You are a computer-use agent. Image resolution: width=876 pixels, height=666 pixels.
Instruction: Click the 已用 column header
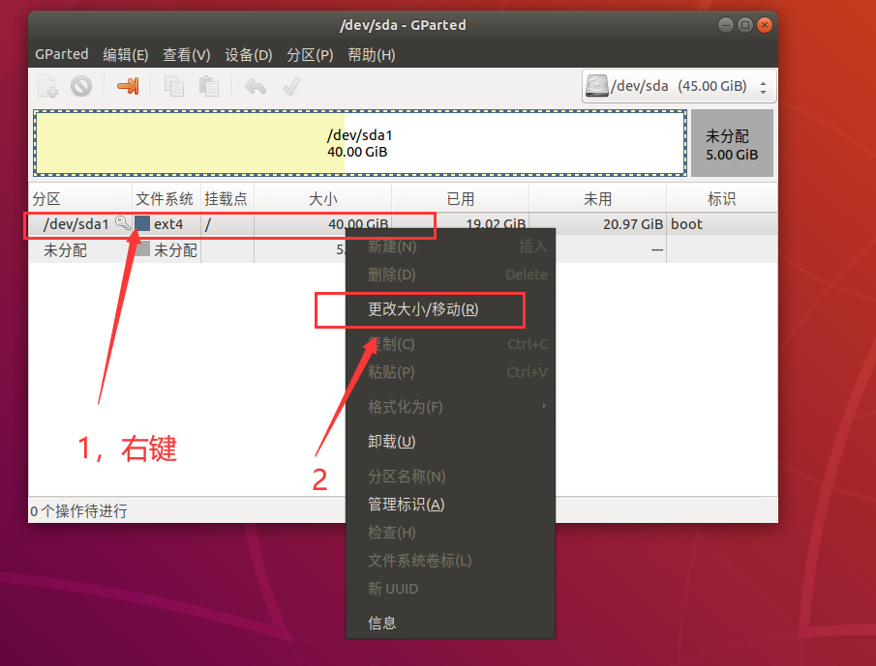tap(461, 198)
